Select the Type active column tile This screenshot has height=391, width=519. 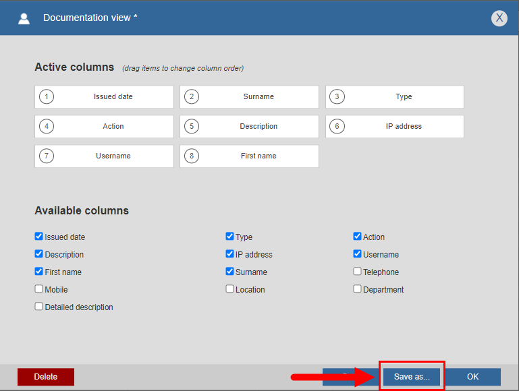pos(395,96)
